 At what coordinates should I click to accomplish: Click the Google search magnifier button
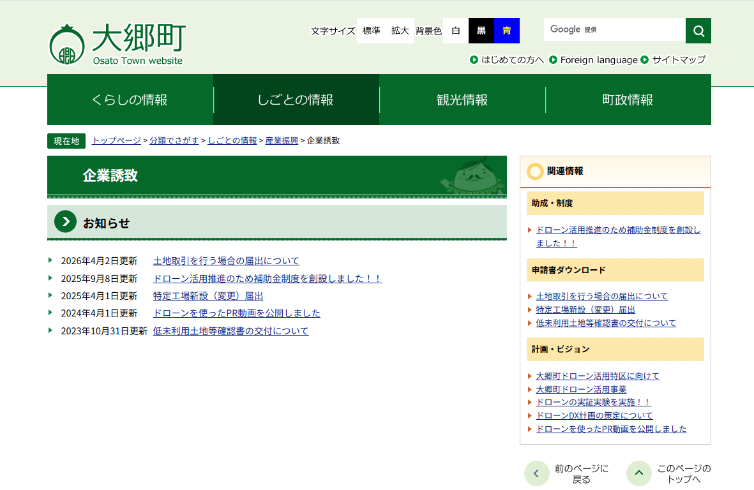point(698,31)
